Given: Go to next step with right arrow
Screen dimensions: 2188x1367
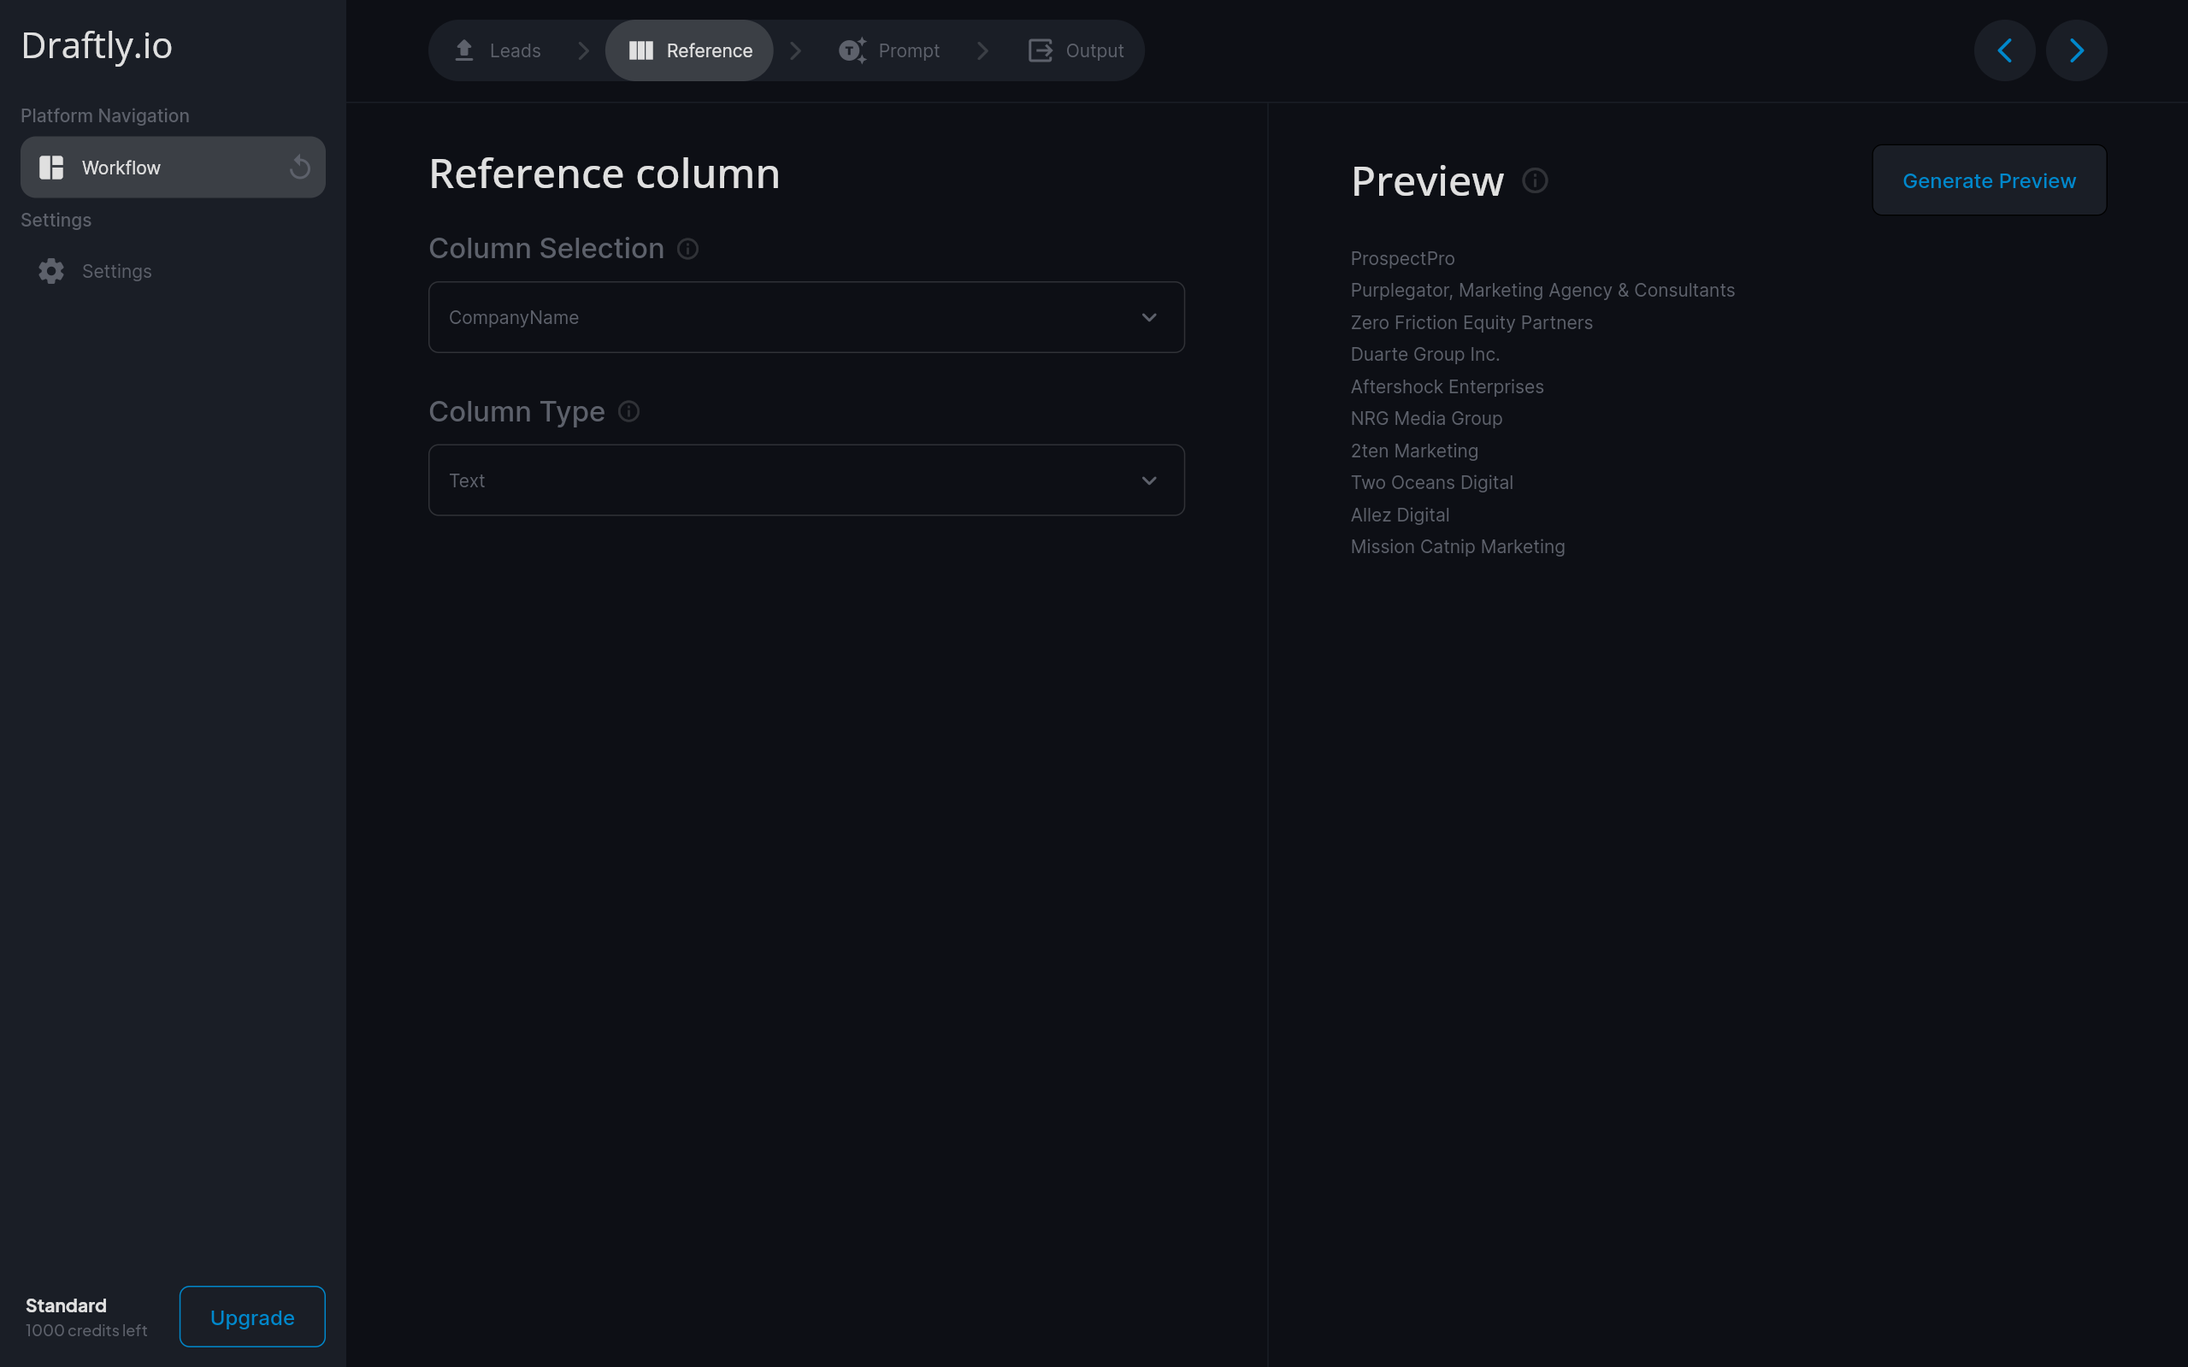Looking at the screenshot, I should pyautogui.click(x=2076, y=50).
